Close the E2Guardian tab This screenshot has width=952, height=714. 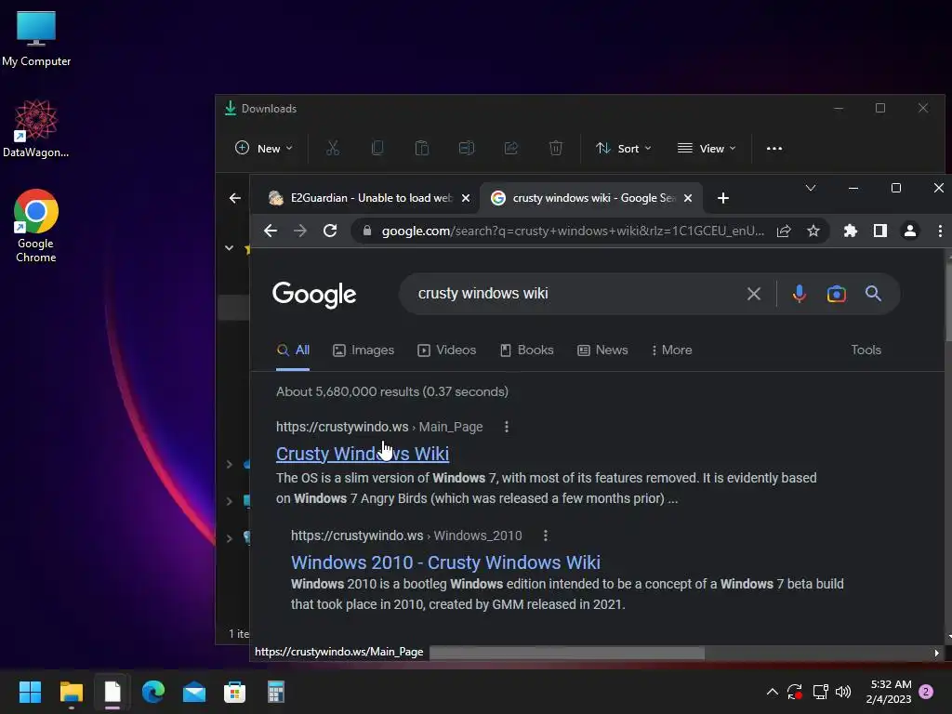(x=466, y=198)
